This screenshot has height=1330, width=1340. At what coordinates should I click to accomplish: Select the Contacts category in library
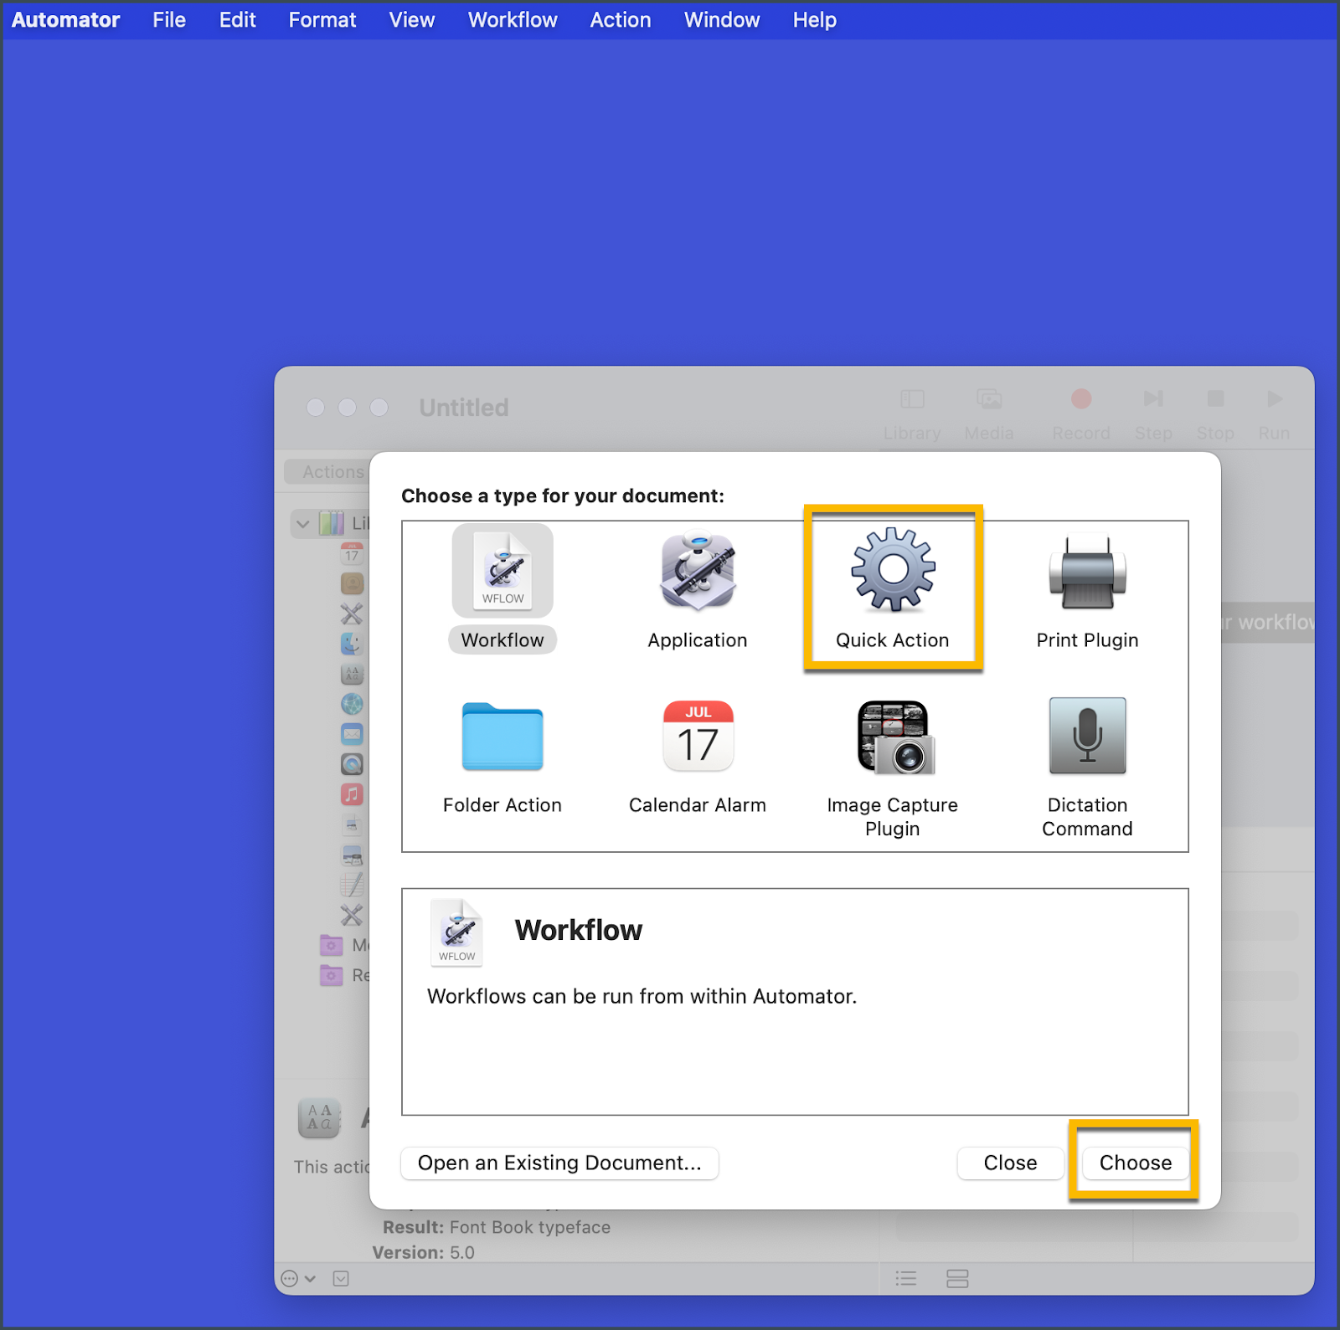pyautogui.click(x=352, y=583)
